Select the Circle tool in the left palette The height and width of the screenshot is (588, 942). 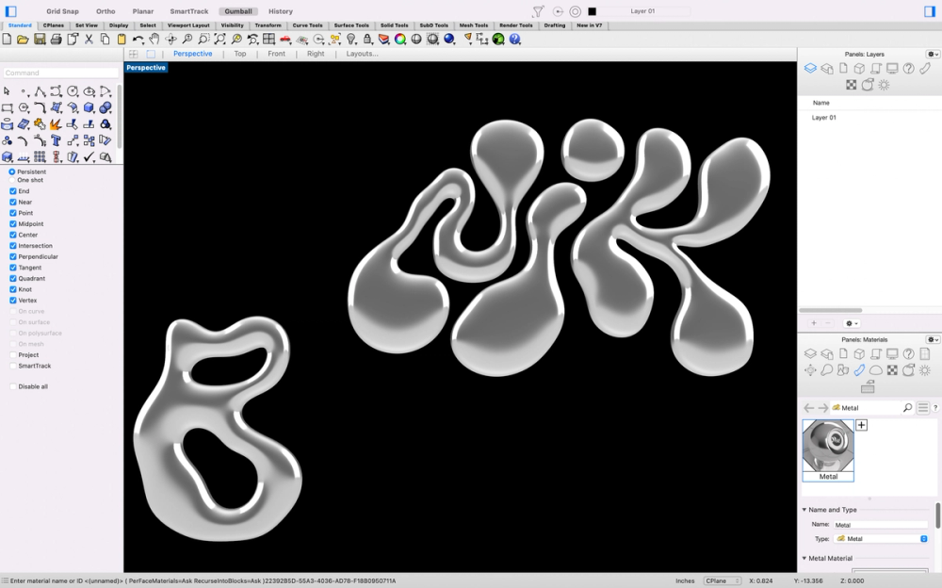tap(73, 91)
